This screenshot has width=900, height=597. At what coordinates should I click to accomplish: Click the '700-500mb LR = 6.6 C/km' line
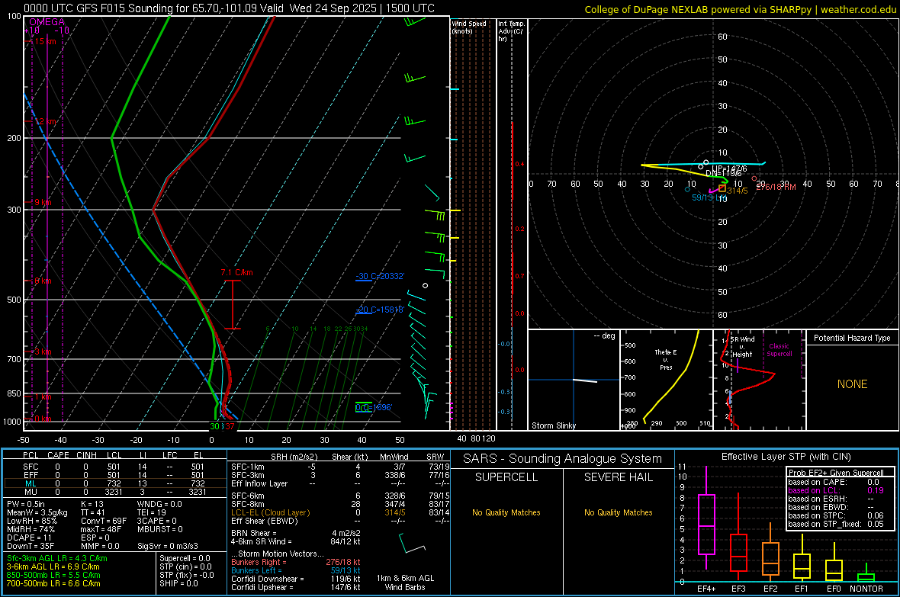[53, 583]
